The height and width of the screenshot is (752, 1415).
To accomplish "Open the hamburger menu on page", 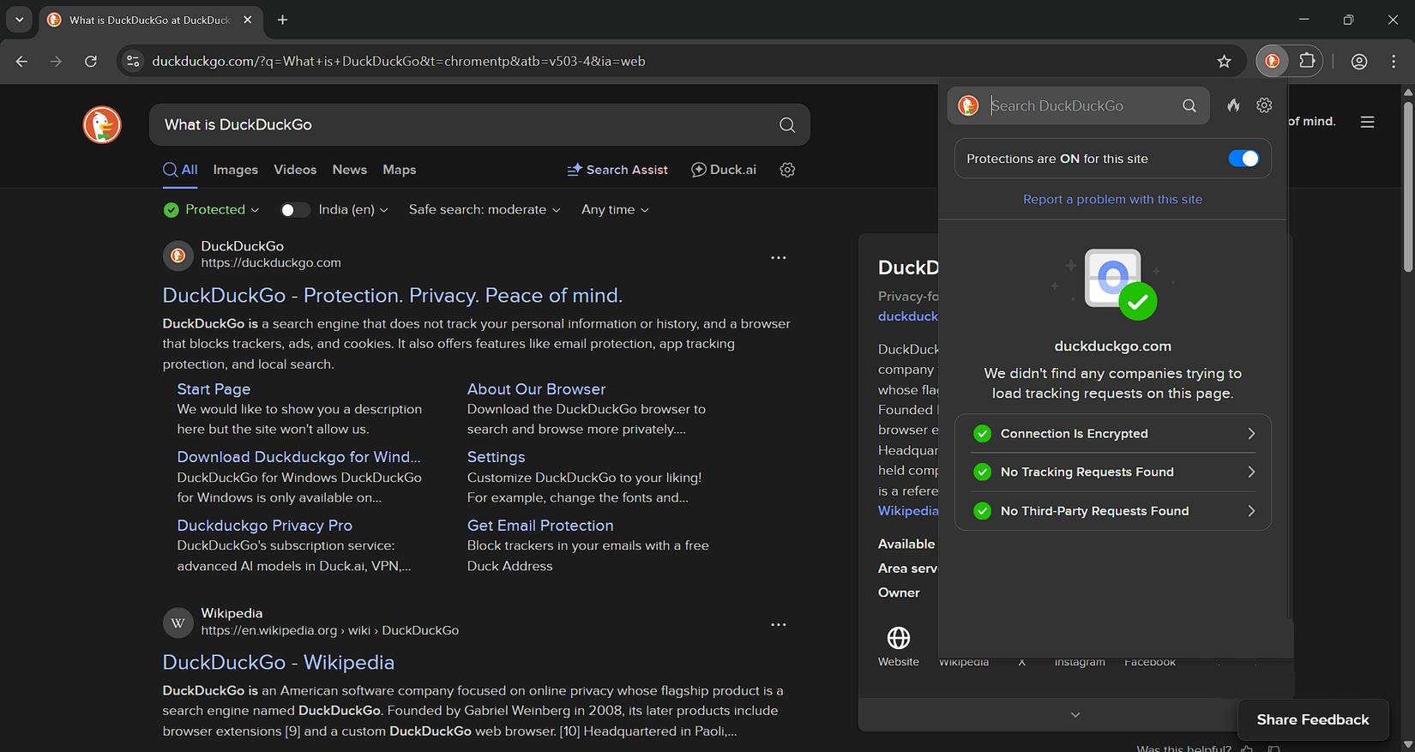I will [1367, 122].
